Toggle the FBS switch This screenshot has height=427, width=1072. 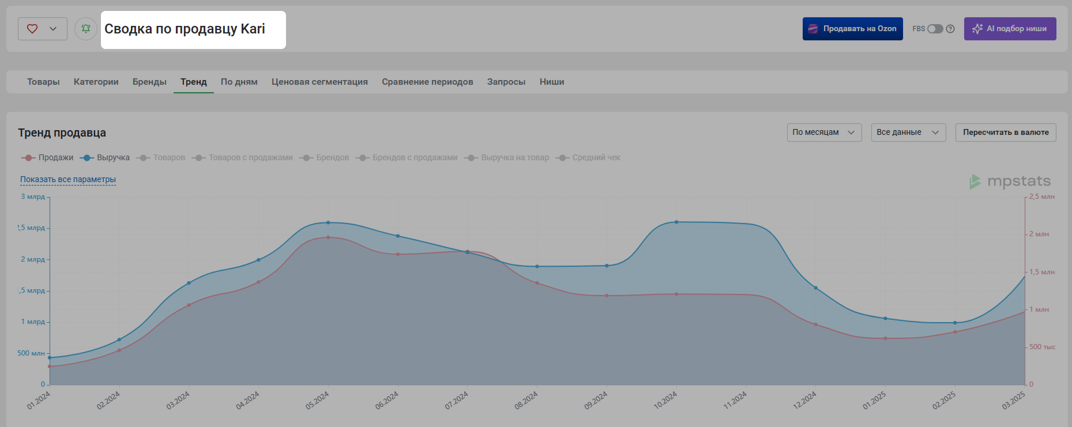coord(935,29)
